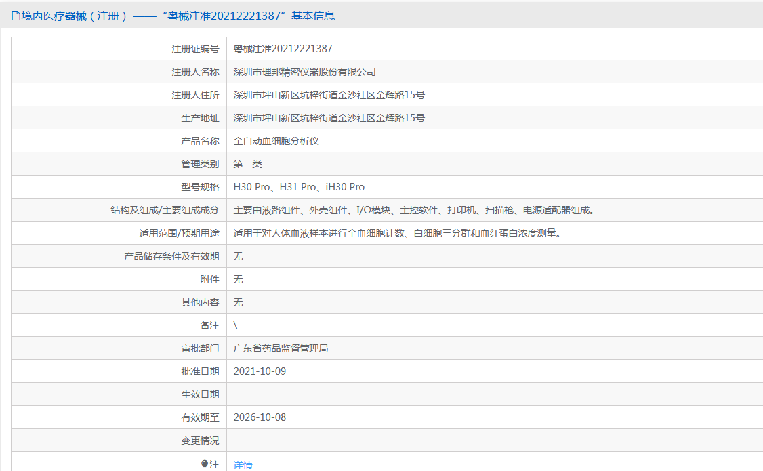Select the approval date 2021-10-09

260,371
